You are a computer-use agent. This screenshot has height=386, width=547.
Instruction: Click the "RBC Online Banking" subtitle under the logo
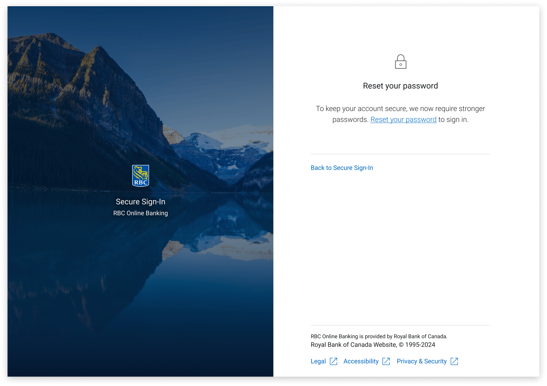click(140, 213)
